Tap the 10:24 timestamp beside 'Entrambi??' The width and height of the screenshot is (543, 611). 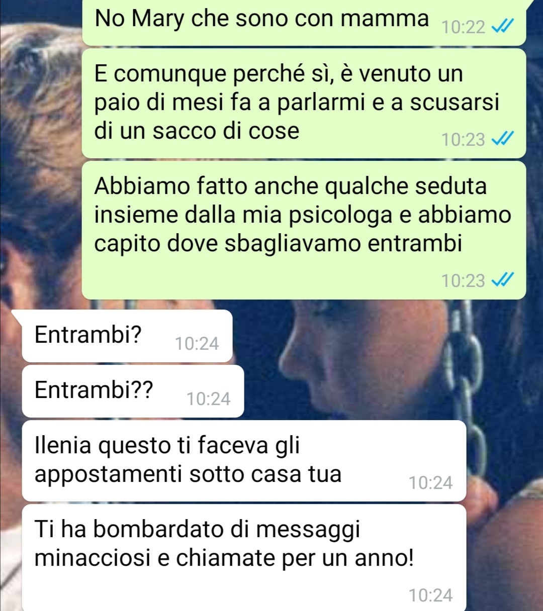209,399
